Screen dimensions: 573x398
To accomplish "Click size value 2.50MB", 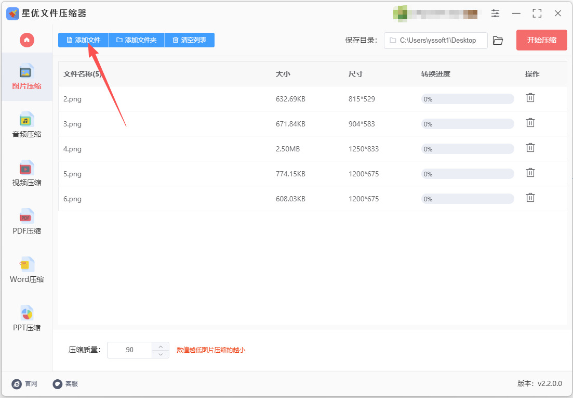I will 288,149.
